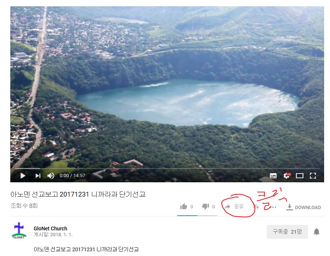Dislike the video with thumbs down
This screenshot has width=330, height=256.
(x=206, y=206)
